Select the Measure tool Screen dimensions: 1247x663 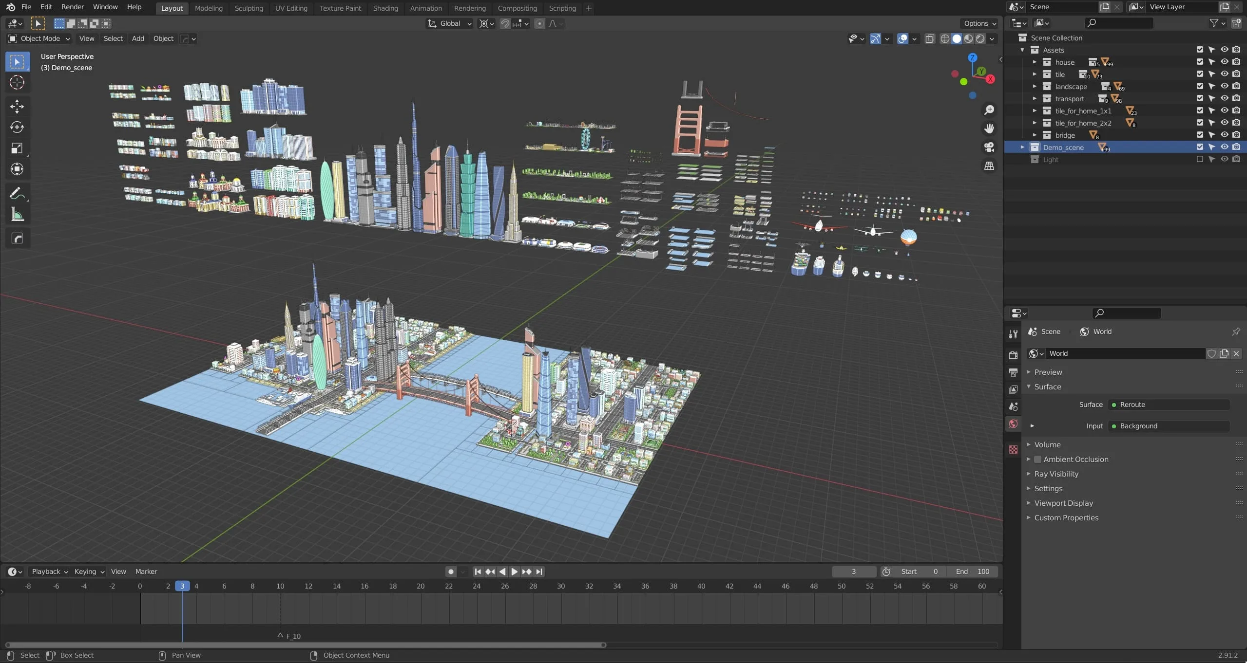(17, 215)
